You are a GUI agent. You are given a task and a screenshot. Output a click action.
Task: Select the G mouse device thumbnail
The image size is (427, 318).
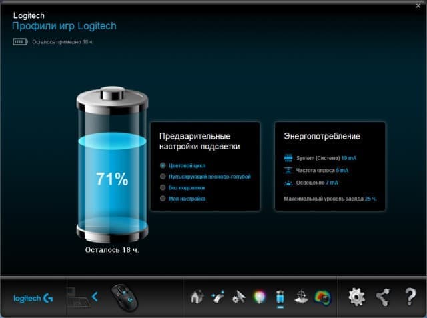tap(125, 297)
